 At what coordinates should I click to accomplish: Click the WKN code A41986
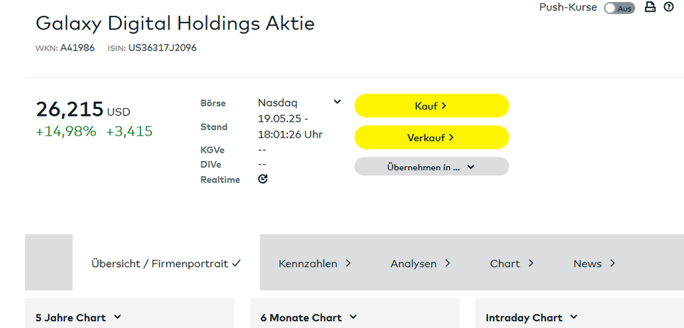point(77,48)
